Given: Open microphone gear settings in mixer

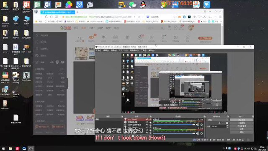Looking at the screenshot, I should (x=201, y=133).
